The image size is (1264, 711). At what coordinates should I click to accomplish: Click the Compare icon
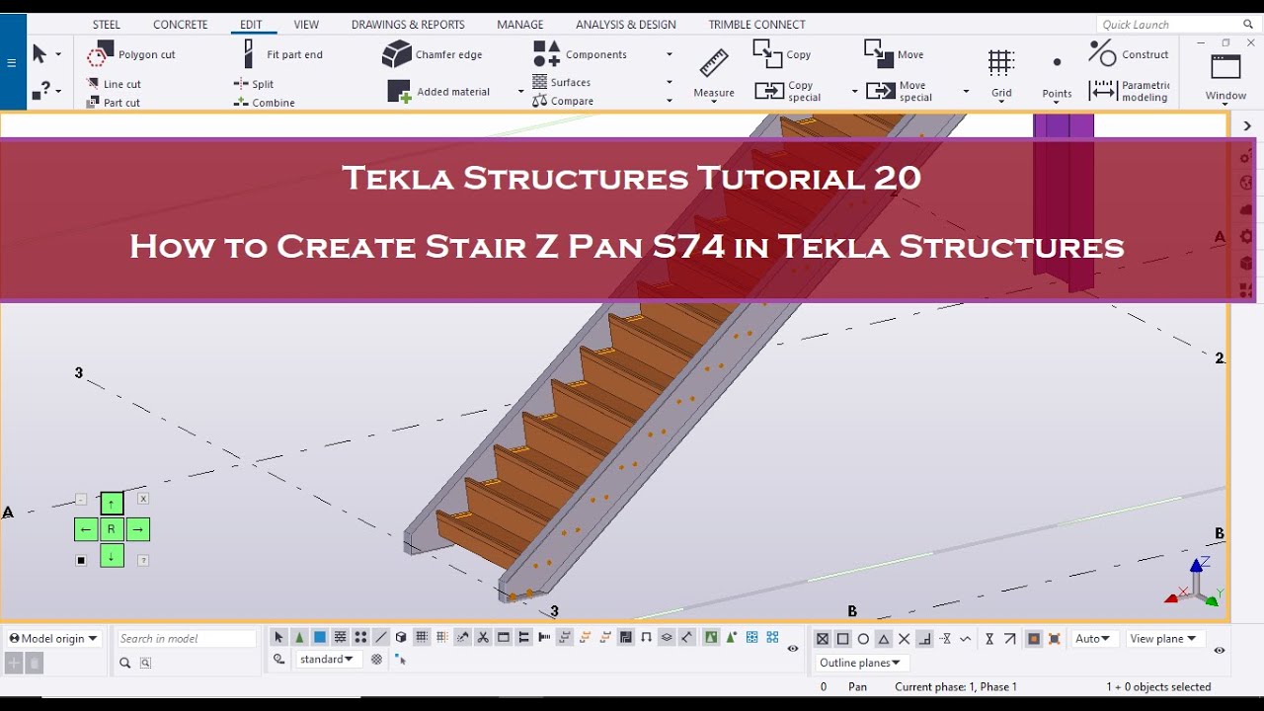[x=540, y=101]
